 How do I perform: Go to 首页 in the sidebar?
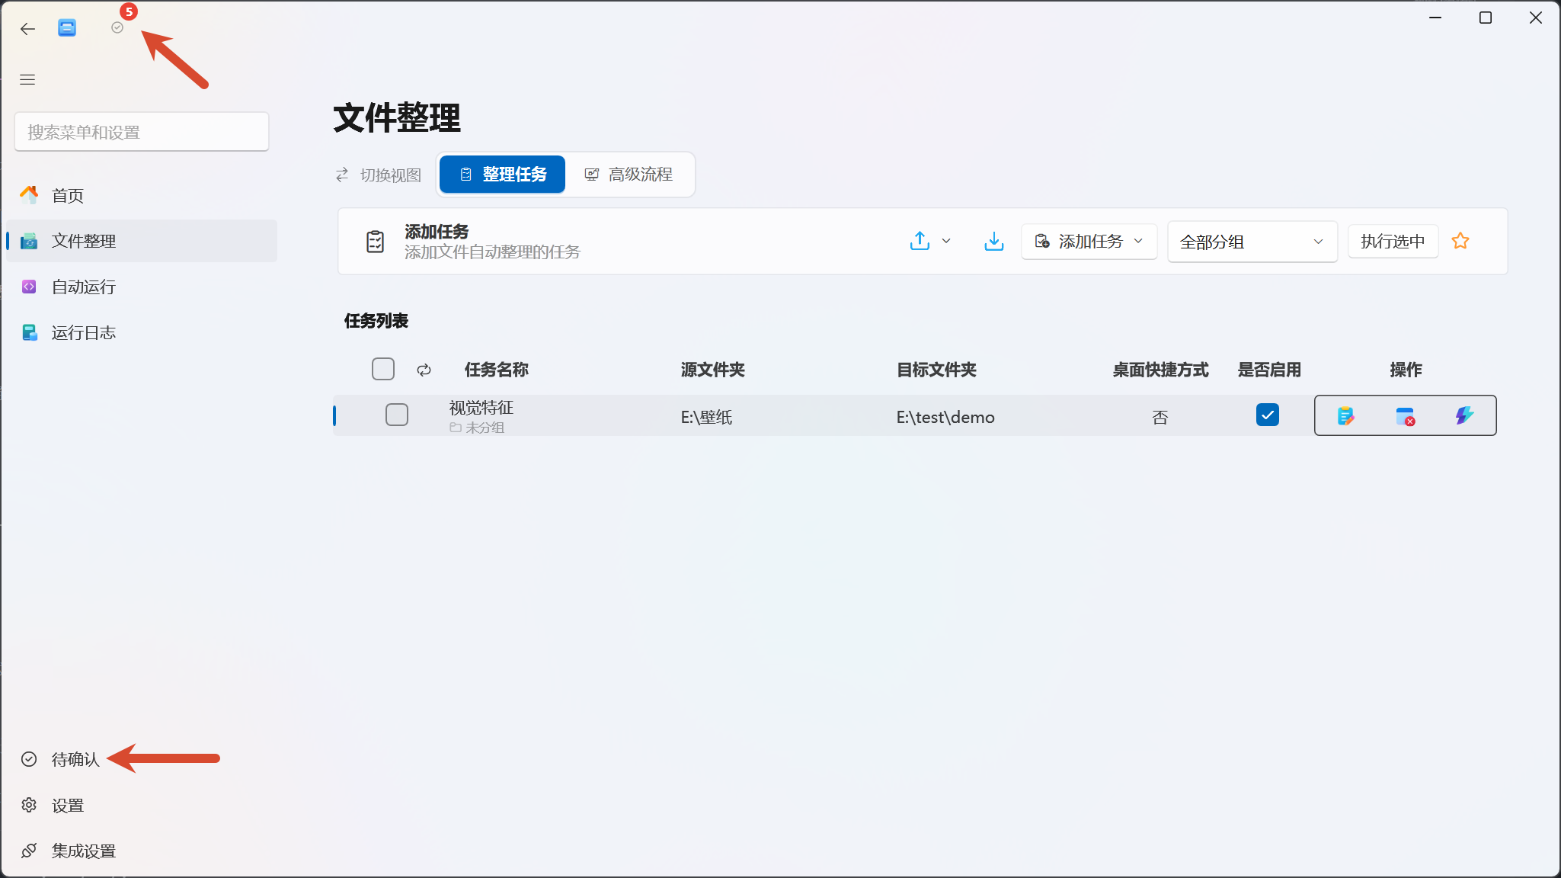tap(142, 195)
